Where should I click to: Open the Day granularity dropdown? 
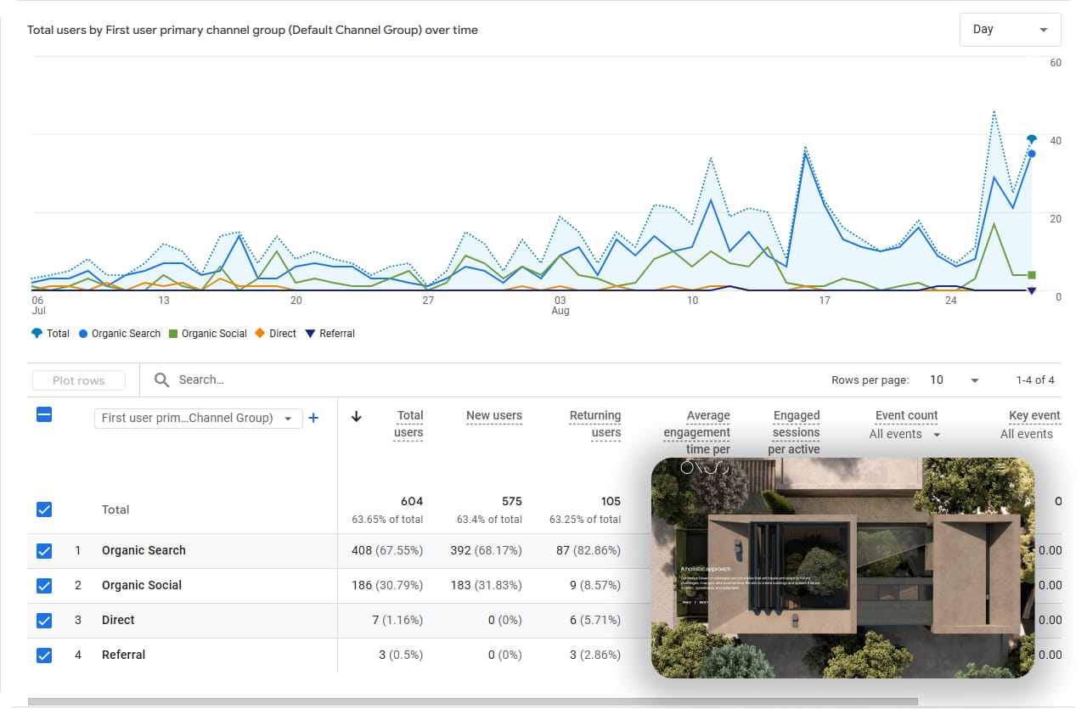click(x=1011, y=30)
